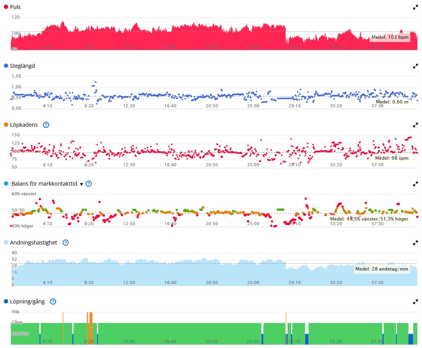
Task: Open help for Löpkadens
Action: click(46, 125)
